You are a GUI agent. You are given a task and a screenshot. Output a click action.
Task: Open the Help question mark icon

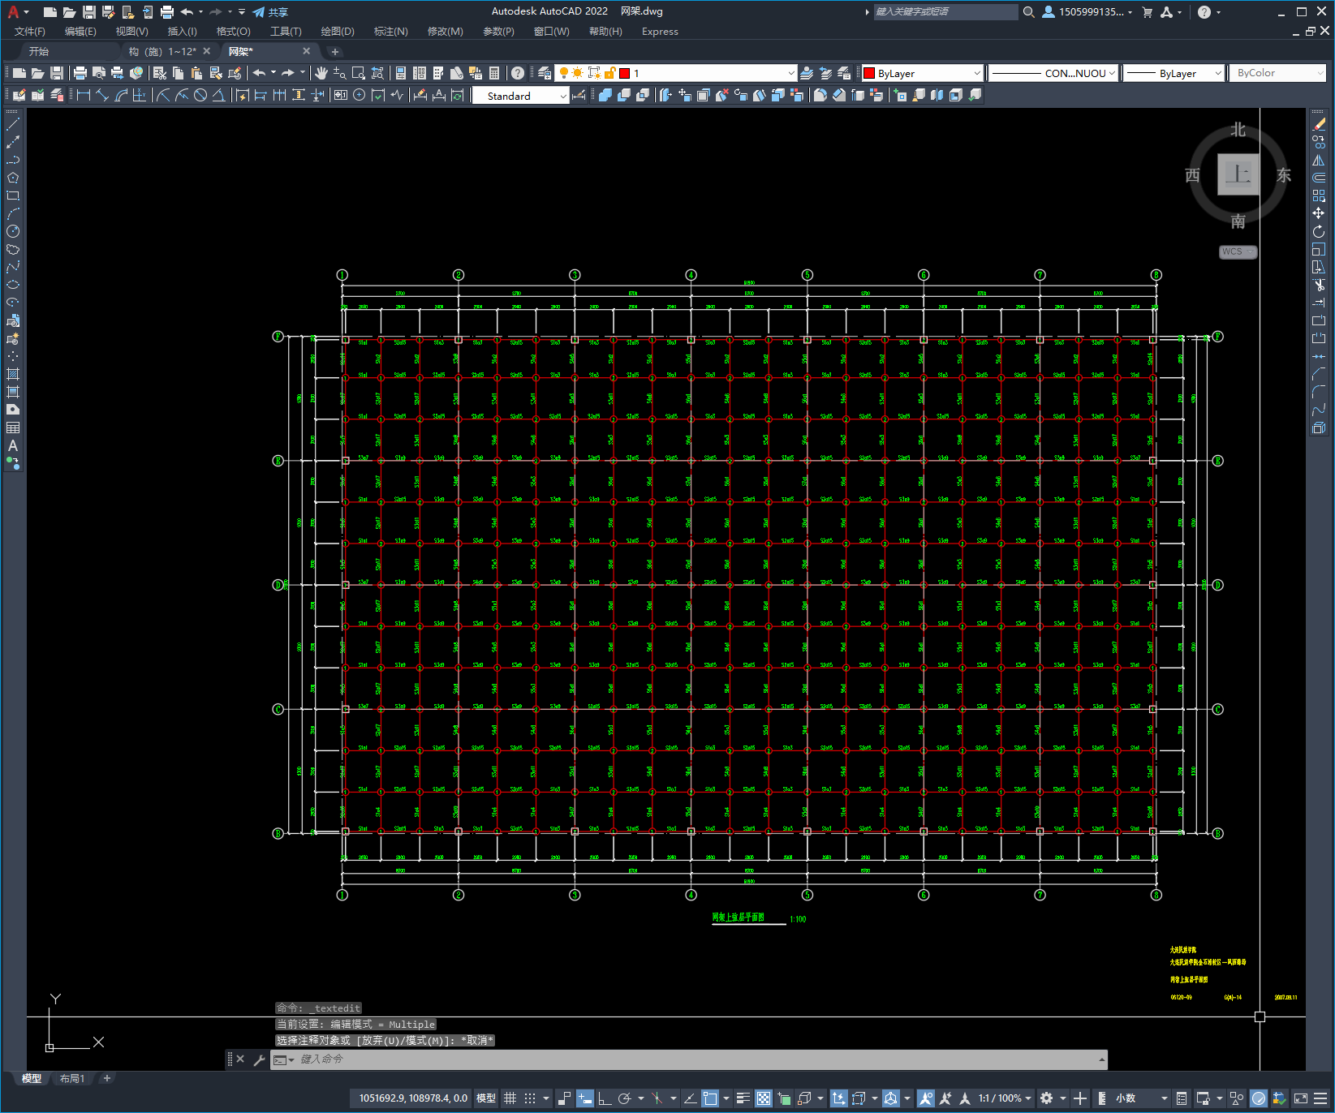(x=518, y=73)
